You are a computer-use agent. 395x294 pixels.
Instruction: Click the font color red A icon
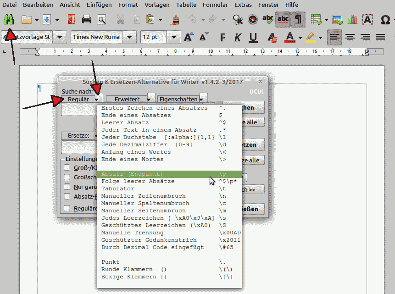[289, 37]
